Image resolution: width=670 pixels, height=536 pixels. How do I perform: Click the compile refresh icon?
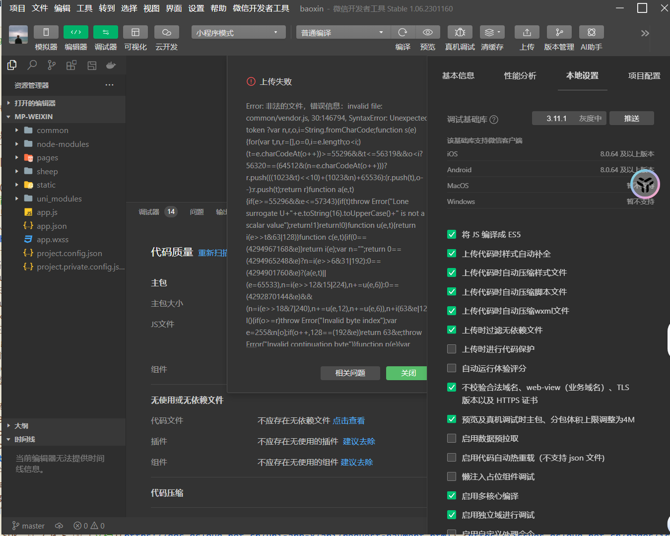(402, 32)
